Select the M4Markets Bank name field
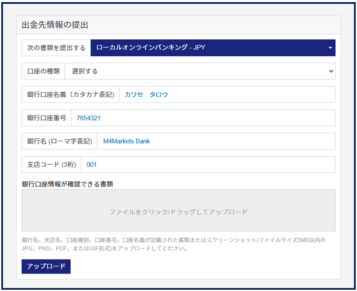The image size is (357, 291). pyautogui.click(x=216, y=141)
